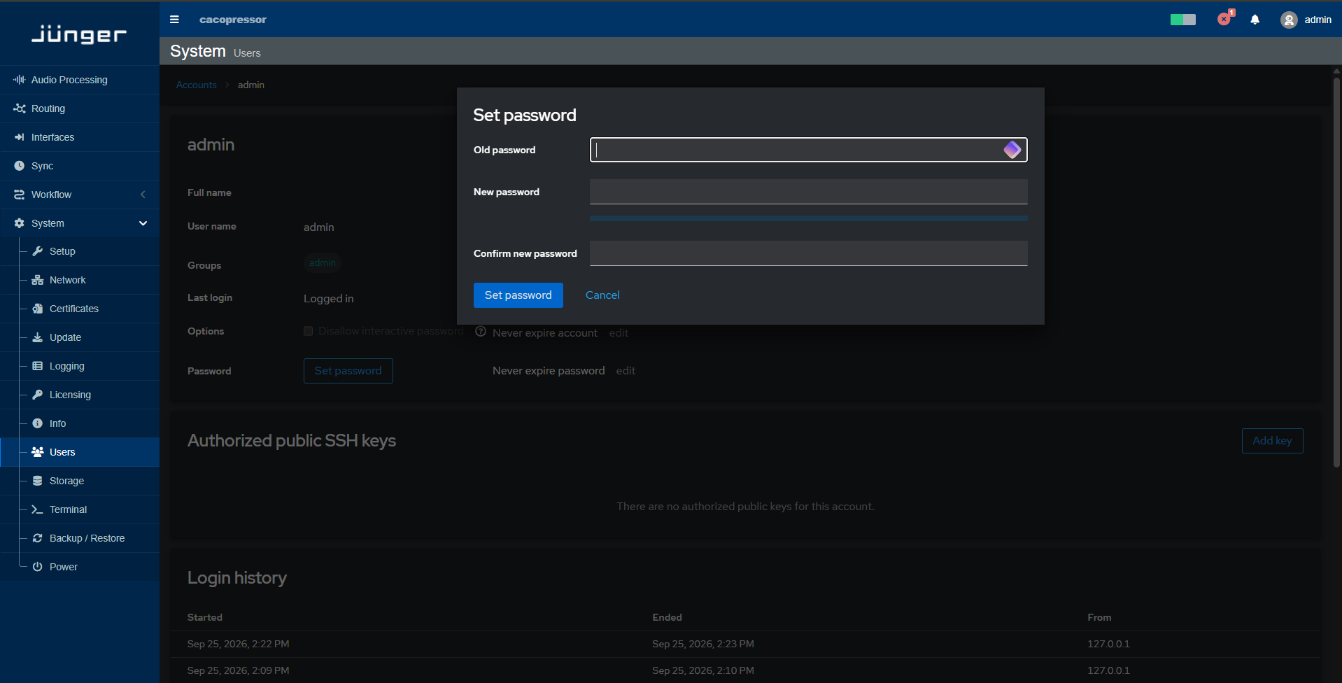
Task: Open Audio Processing section
Action: [x=80, y=80]
